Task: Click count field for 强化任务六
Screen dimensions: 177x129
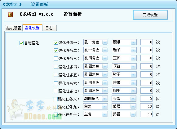Action: tap(147, 83)
